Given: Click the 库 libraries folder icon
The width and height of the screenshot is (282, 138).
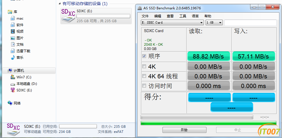Looking at the screenshot, I should pyautogui.click(x=10, y=12).
